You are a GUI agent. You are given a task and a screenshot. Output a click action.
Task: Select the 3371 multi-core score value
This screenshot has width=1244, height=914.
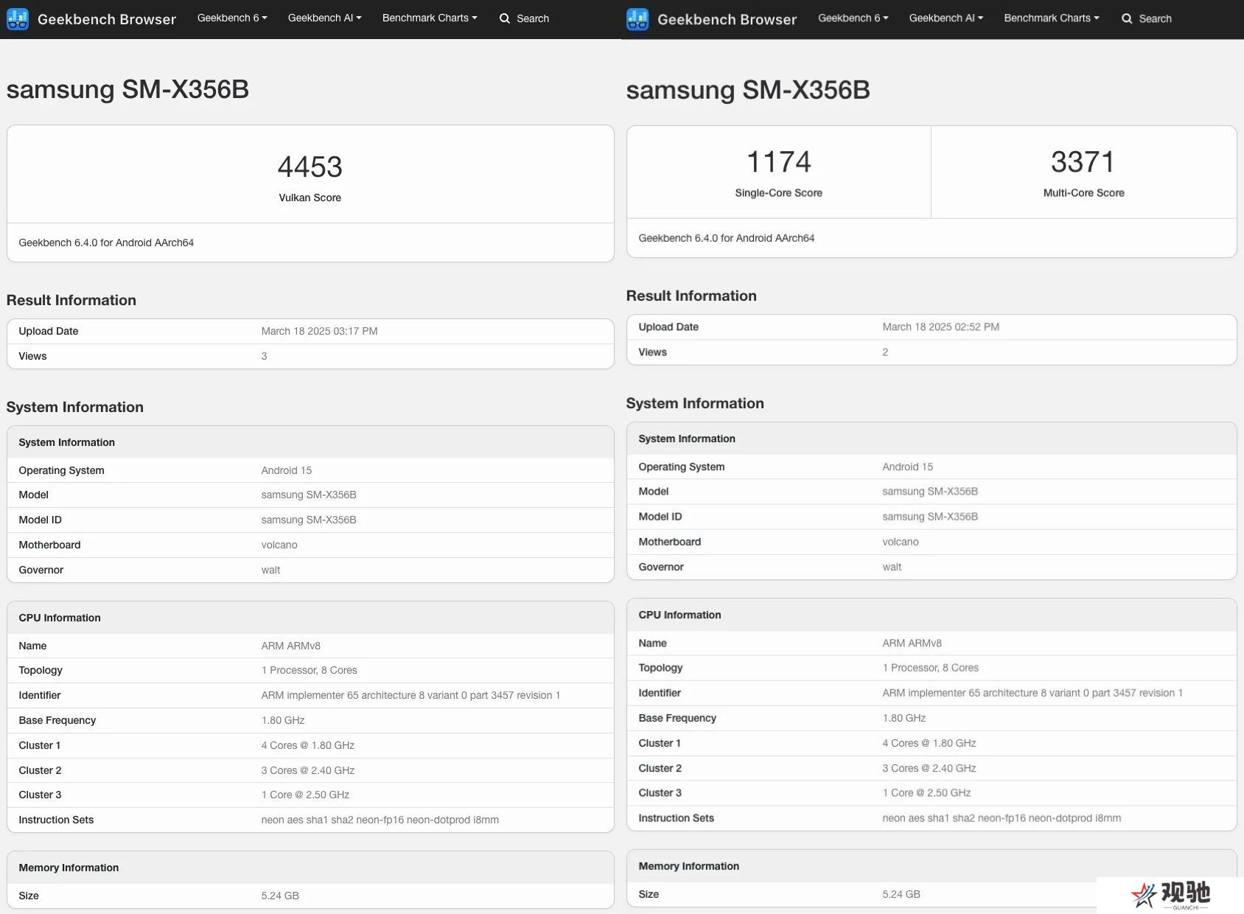(x=1083, y=162)
